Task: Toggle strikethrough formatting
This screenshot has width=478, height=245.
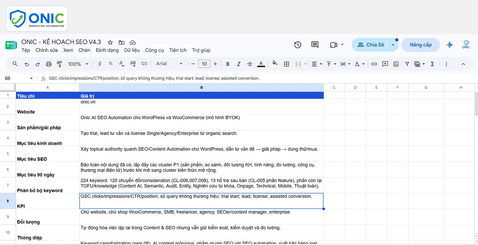Action: click(250, 64)
